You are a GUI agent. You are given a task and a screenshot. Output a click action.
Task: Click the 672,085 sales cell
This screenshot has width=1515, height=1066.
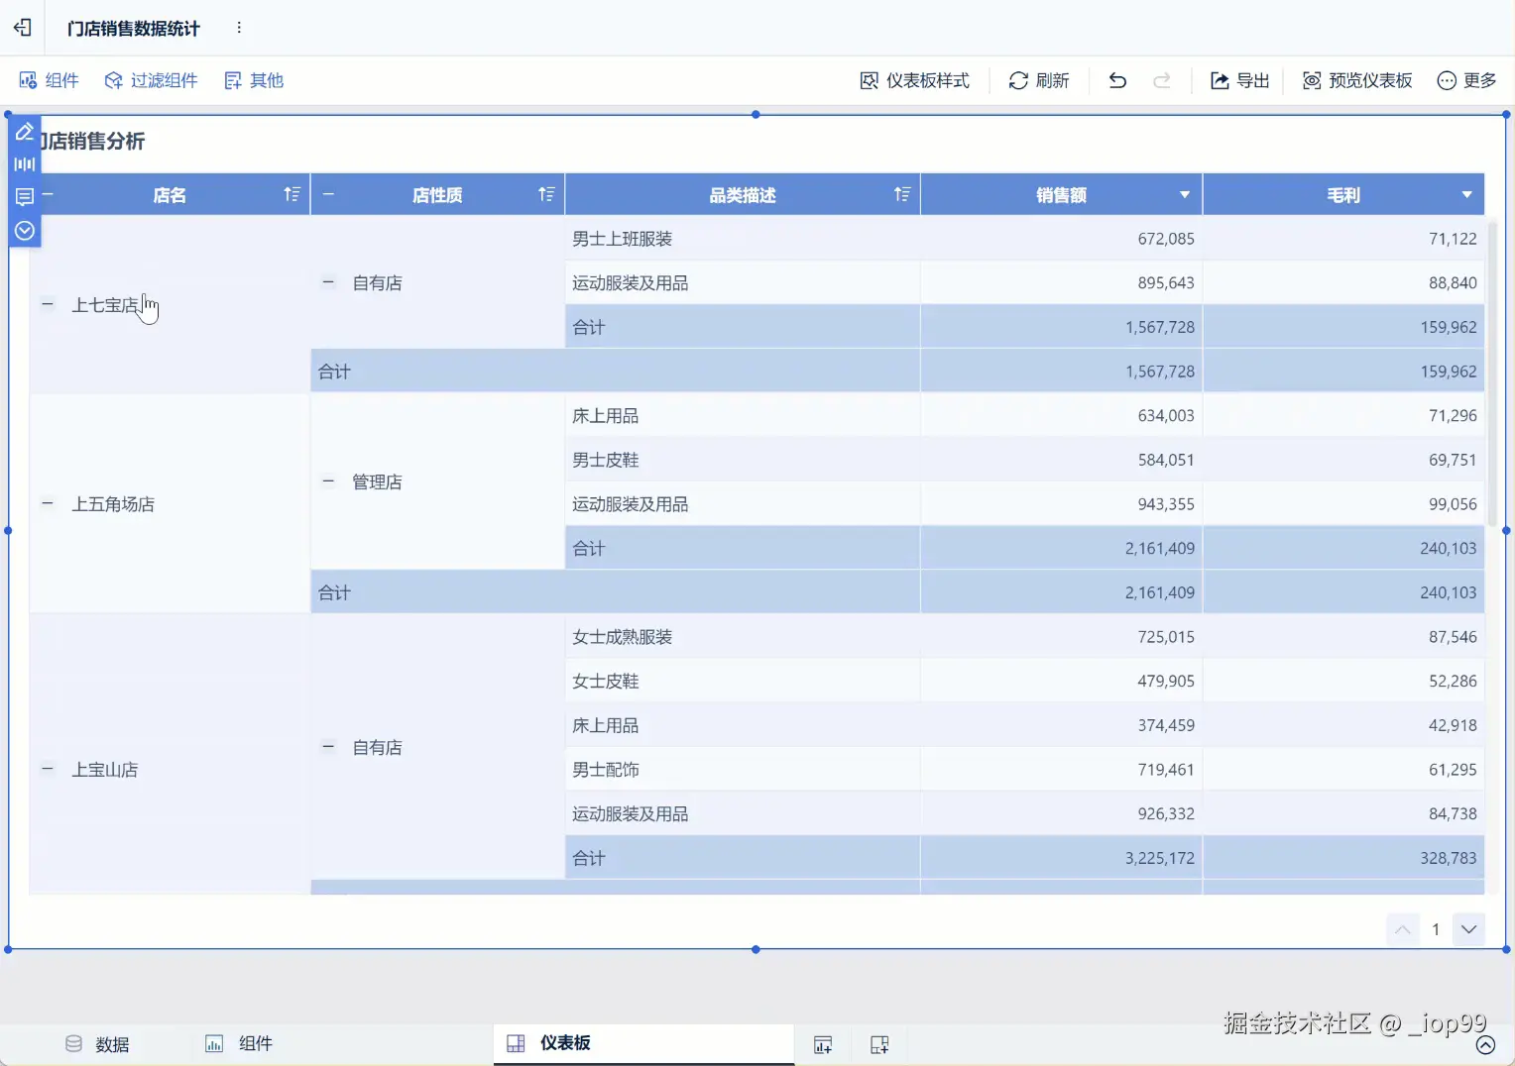(1061, 239)
